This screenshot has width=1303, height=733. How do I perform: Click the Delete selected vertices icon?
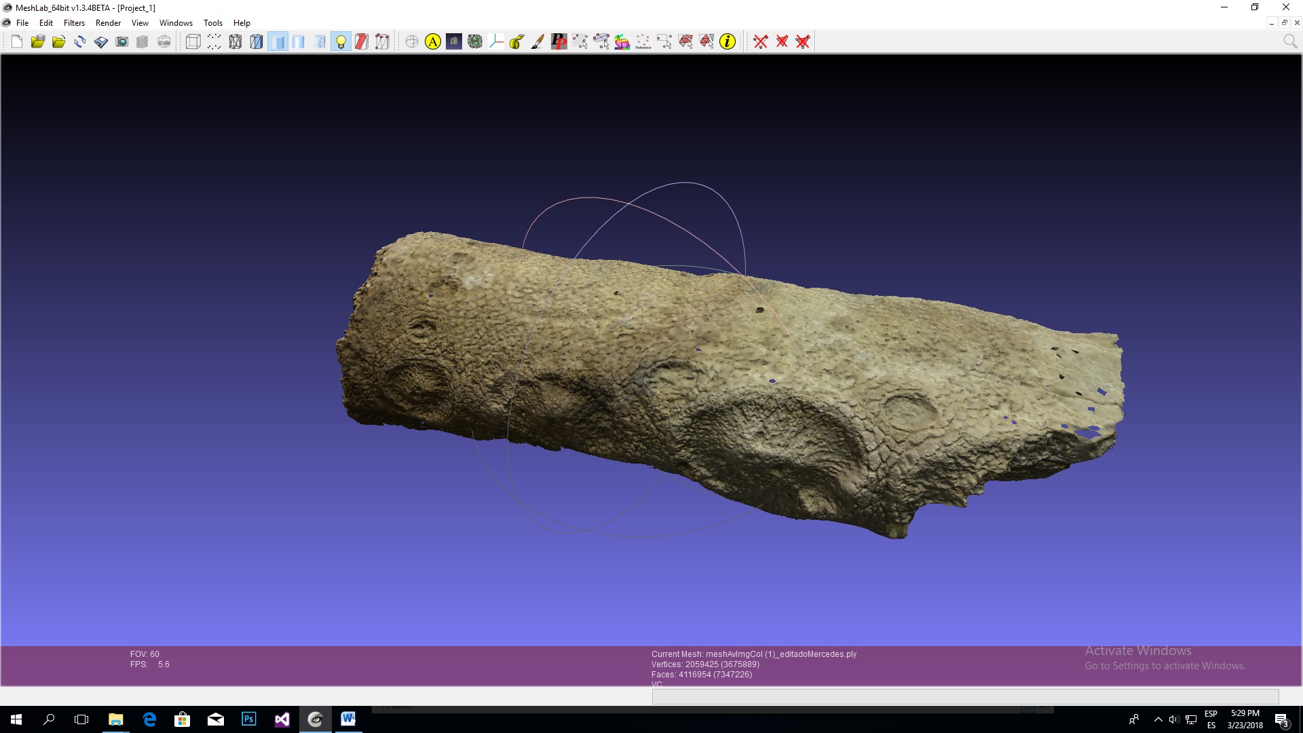click(761, 42)
